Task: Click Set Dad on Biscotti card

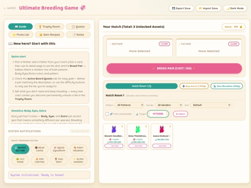Action: [x=114, y=146]
